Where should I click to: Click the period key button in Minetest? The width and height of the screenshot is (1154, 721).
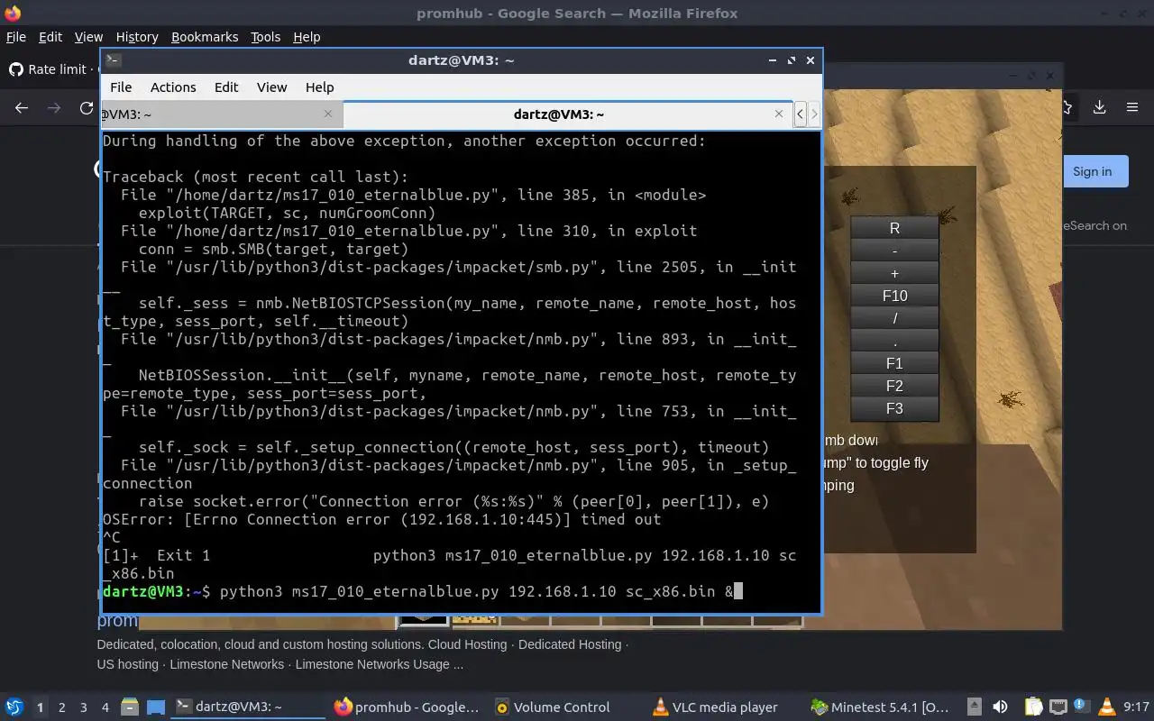[894, 341]
